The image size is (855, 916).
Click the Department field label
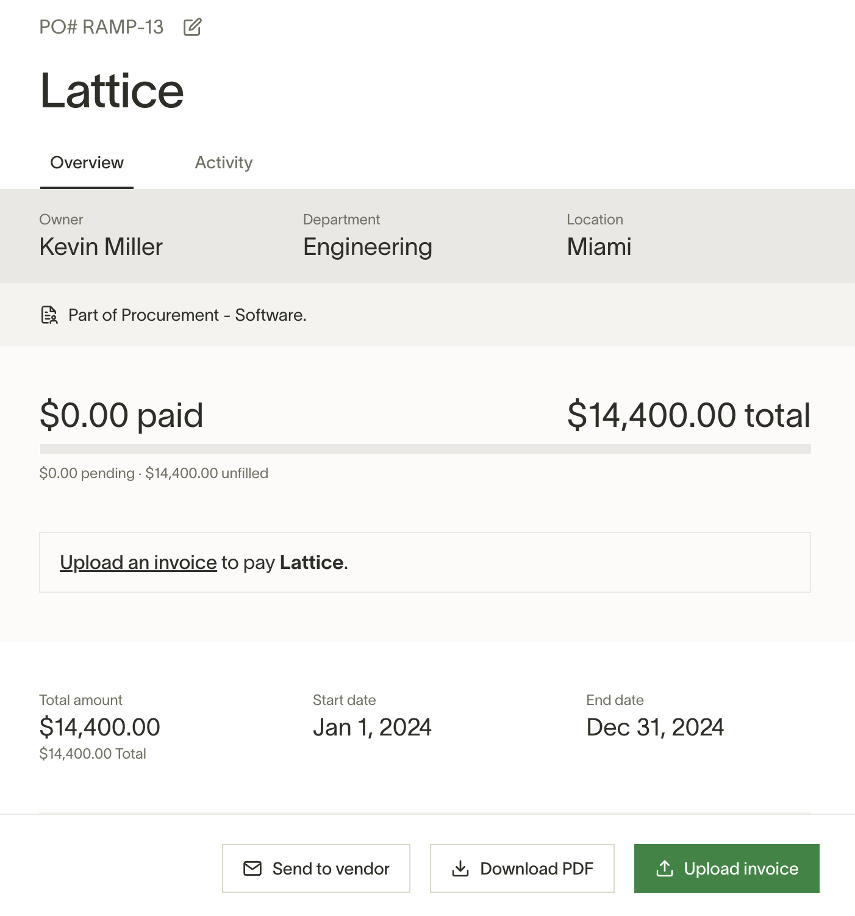pyautogui.click(x=342, y=220)
